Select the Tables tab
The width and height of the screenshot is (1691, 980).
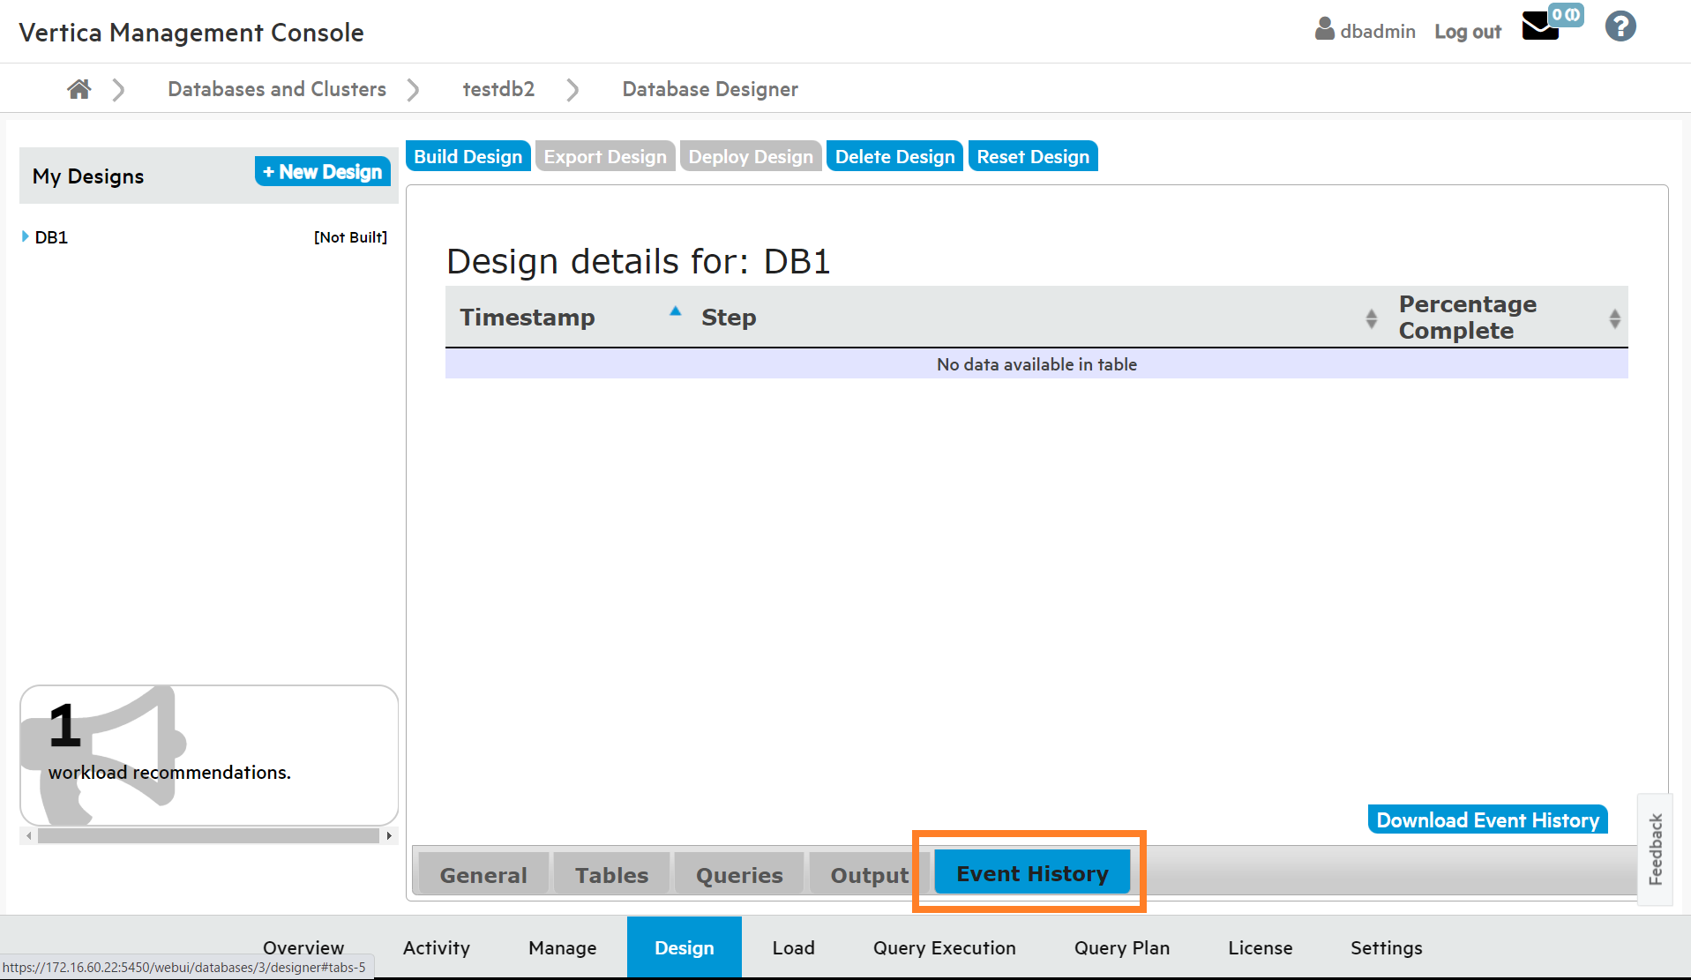[x=611, y=875]
